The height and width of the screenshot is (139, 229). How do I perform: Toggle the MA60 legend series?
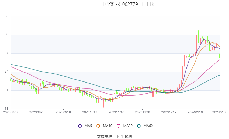tap(144, 126)
